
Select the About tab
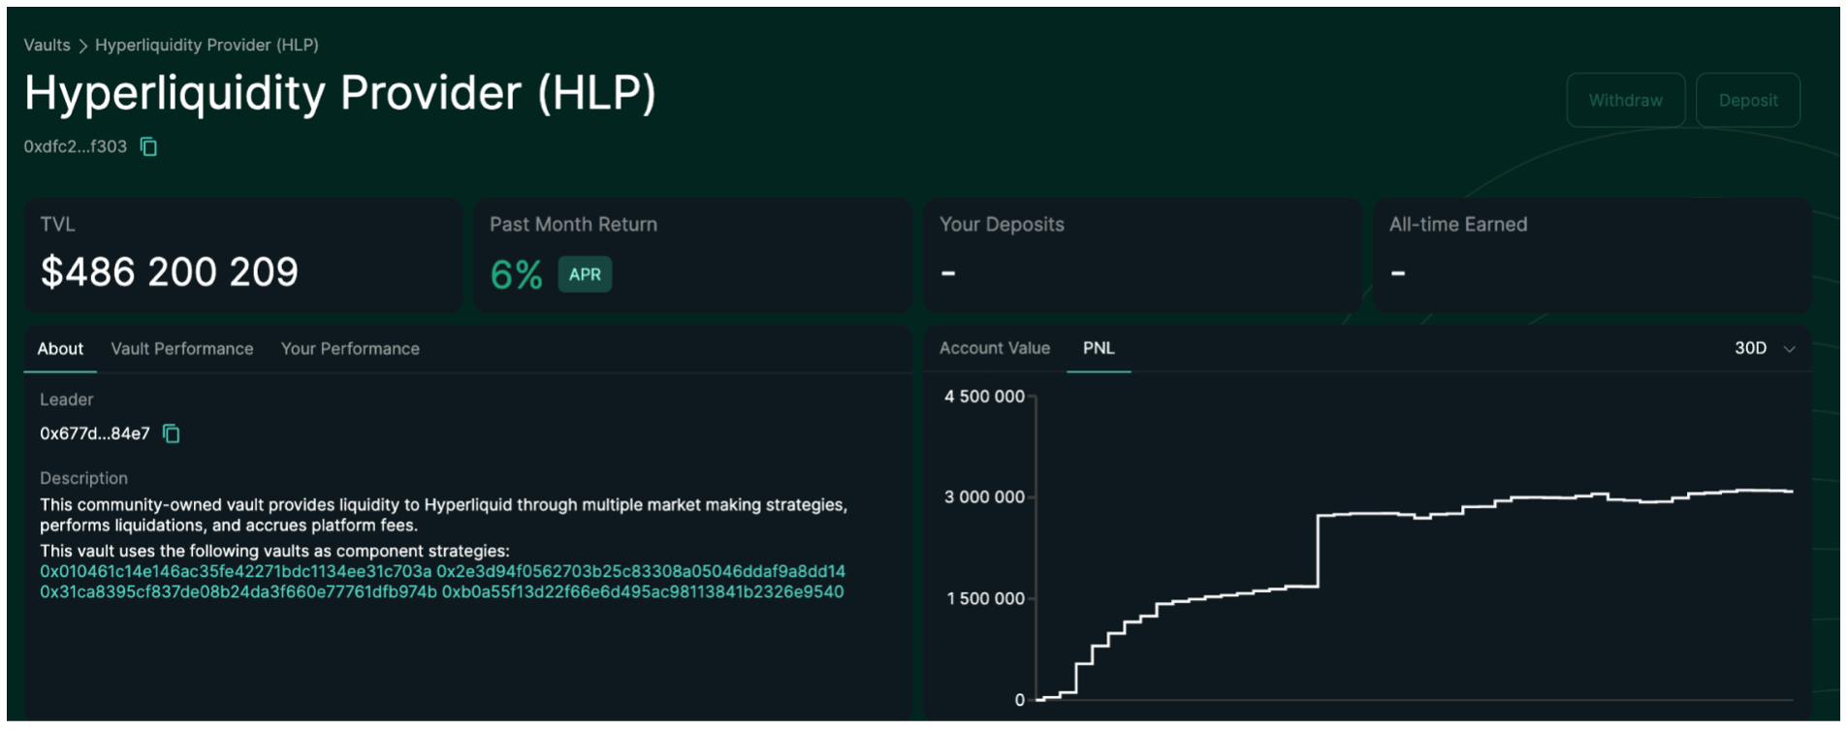click(60, 349)
